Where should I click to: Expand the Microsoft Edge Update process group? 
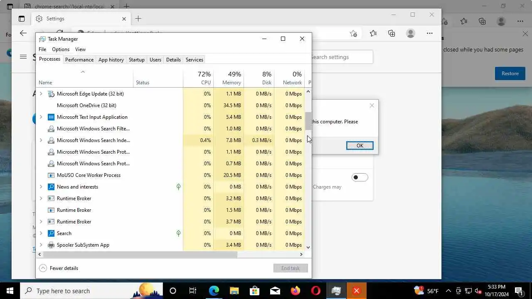click(41, 94)
